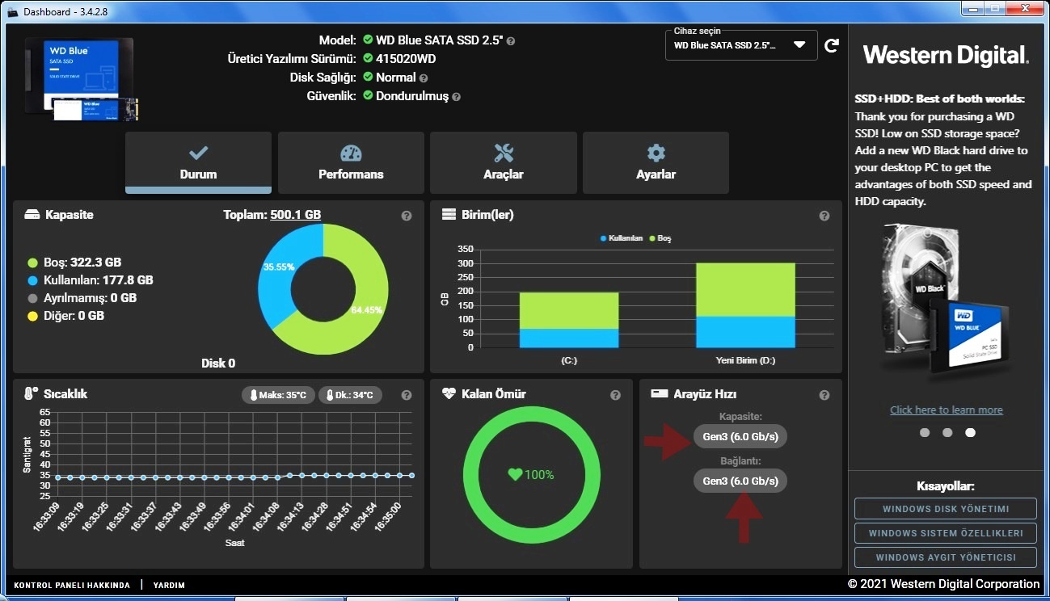Follow the Click here to learn more link
The width and height of the screenshot is (1050, 601).
[x=947, y=410]
